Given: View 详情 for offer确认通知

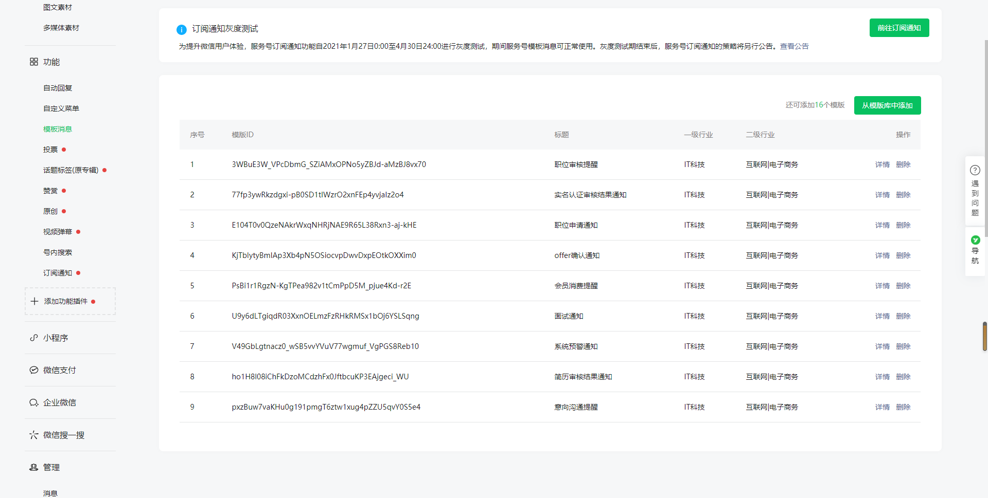Looking at the screenshot, I should [x=883, y=255].
